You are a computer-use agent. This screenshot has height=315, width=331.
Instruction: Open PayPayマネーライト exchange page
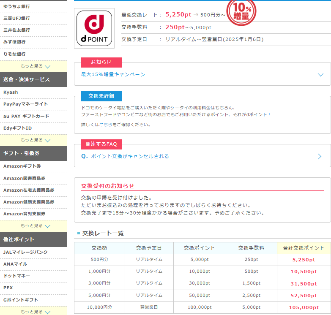pos(25,104)
